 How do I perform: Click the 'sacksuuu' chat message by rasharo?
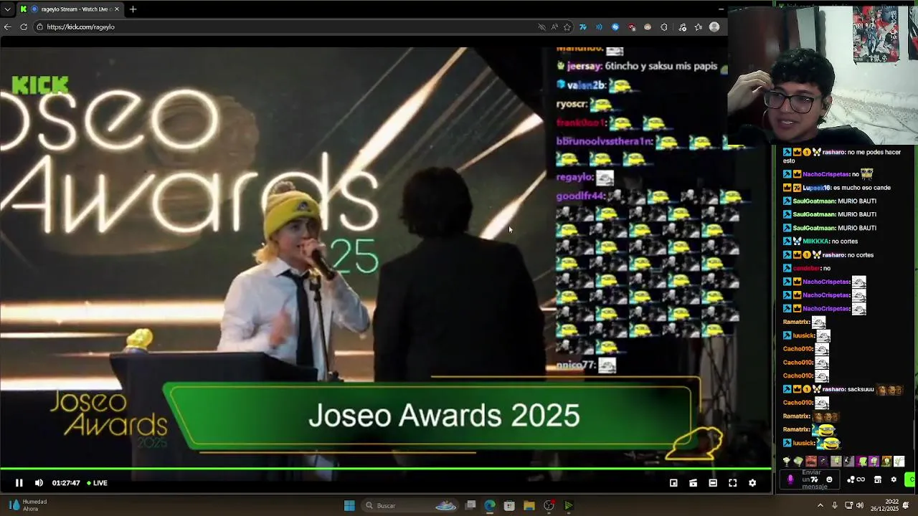[x=861, y=389]
